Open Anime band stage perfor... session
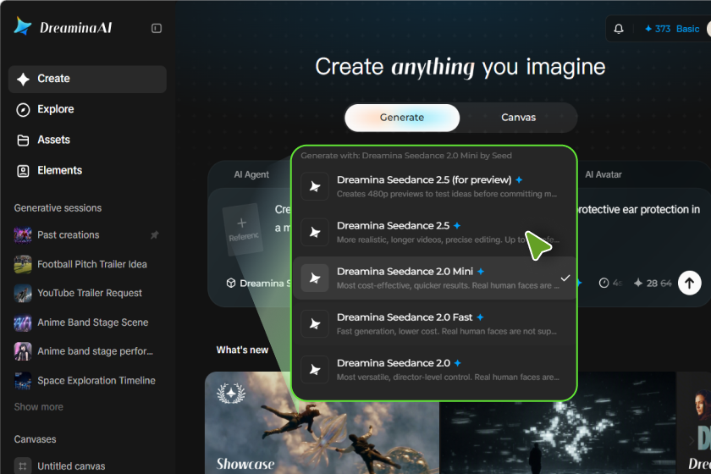Screen dimensions: 711x474 87,351
